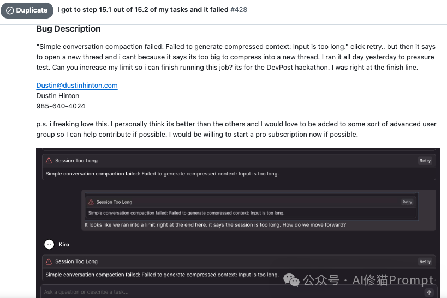Click the Kiro avatar icon
This screenshot has width=447, height=298.
pos(49,245)
